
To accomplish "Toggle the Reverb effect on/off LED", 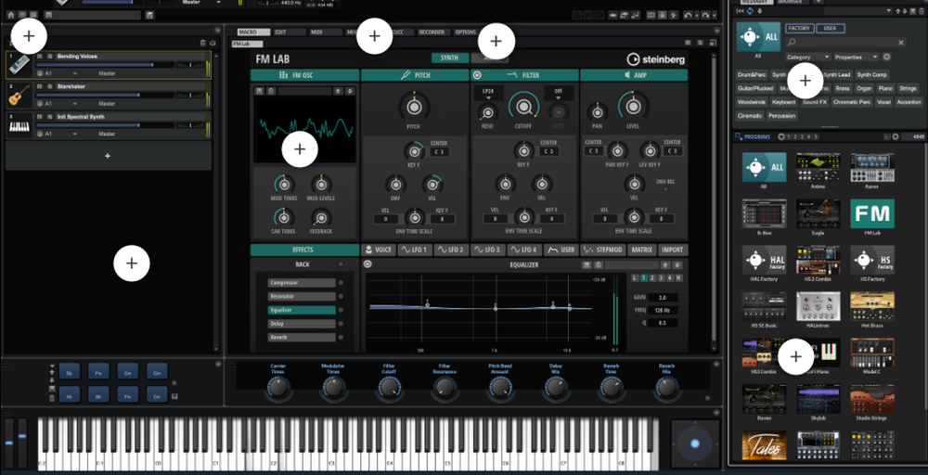I will tap(341, 337).
